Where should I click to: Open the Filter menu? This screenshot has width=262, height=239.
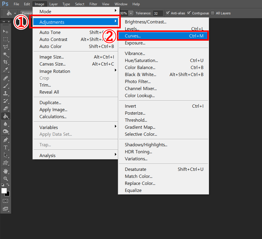[x=93, y=4]
